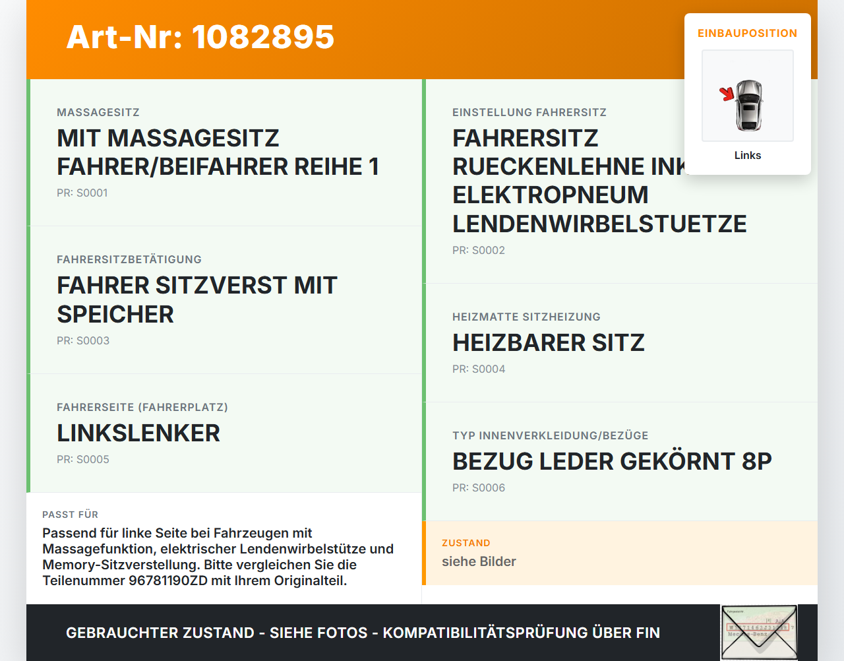Select FAHRER SITZVERST MIT SPEICHER value

197,299
